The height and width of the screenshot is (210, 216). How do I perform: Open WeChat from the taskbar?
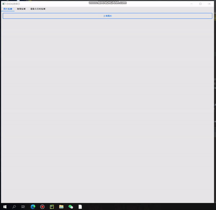71,207
